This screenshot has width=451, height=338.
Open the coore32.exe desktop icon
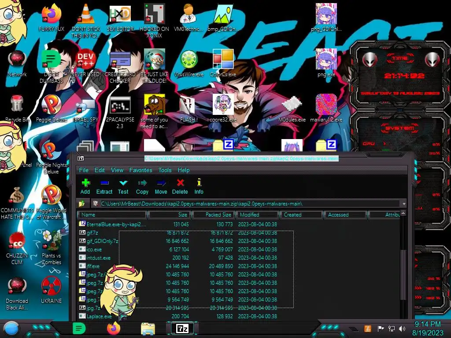[223, 109]
